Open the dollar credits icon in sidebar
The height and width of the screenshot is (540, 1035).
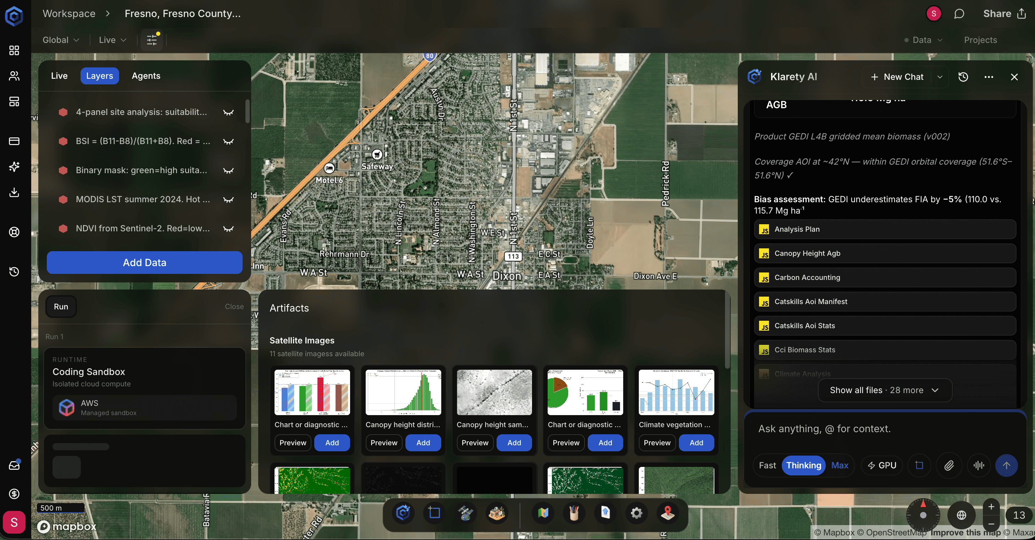[14, 494]
